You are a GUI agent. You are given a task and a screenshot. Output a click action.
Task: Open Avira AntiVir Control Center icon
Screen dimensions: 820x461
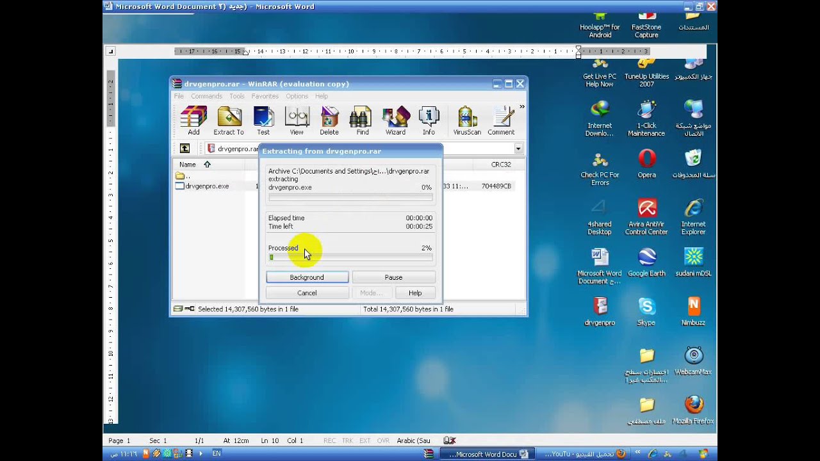(x=646, y=216)
